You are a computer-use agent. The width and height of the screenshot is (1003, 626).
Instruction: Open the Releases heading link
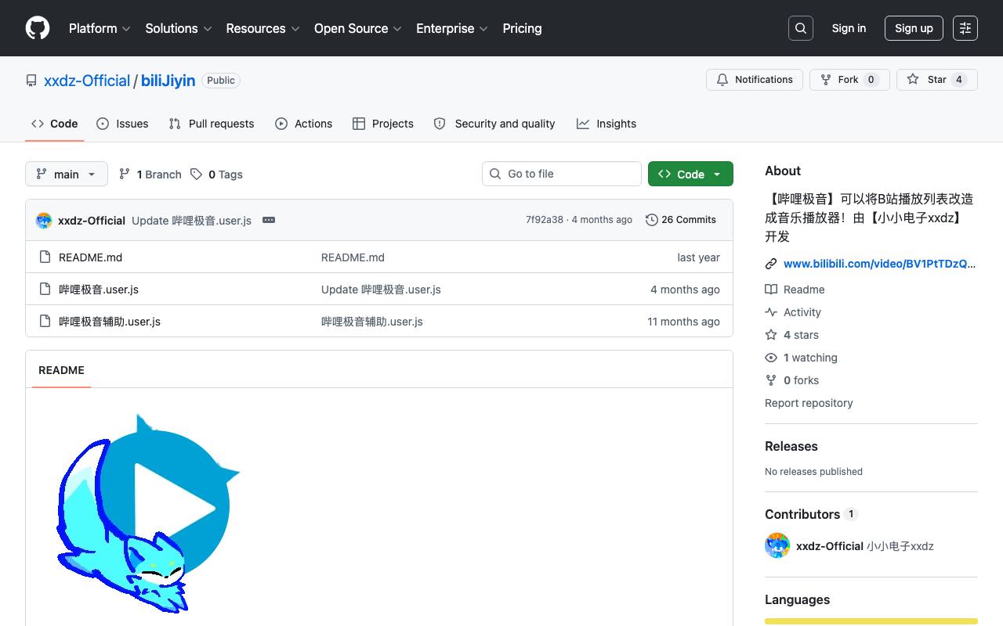point(791,446)
